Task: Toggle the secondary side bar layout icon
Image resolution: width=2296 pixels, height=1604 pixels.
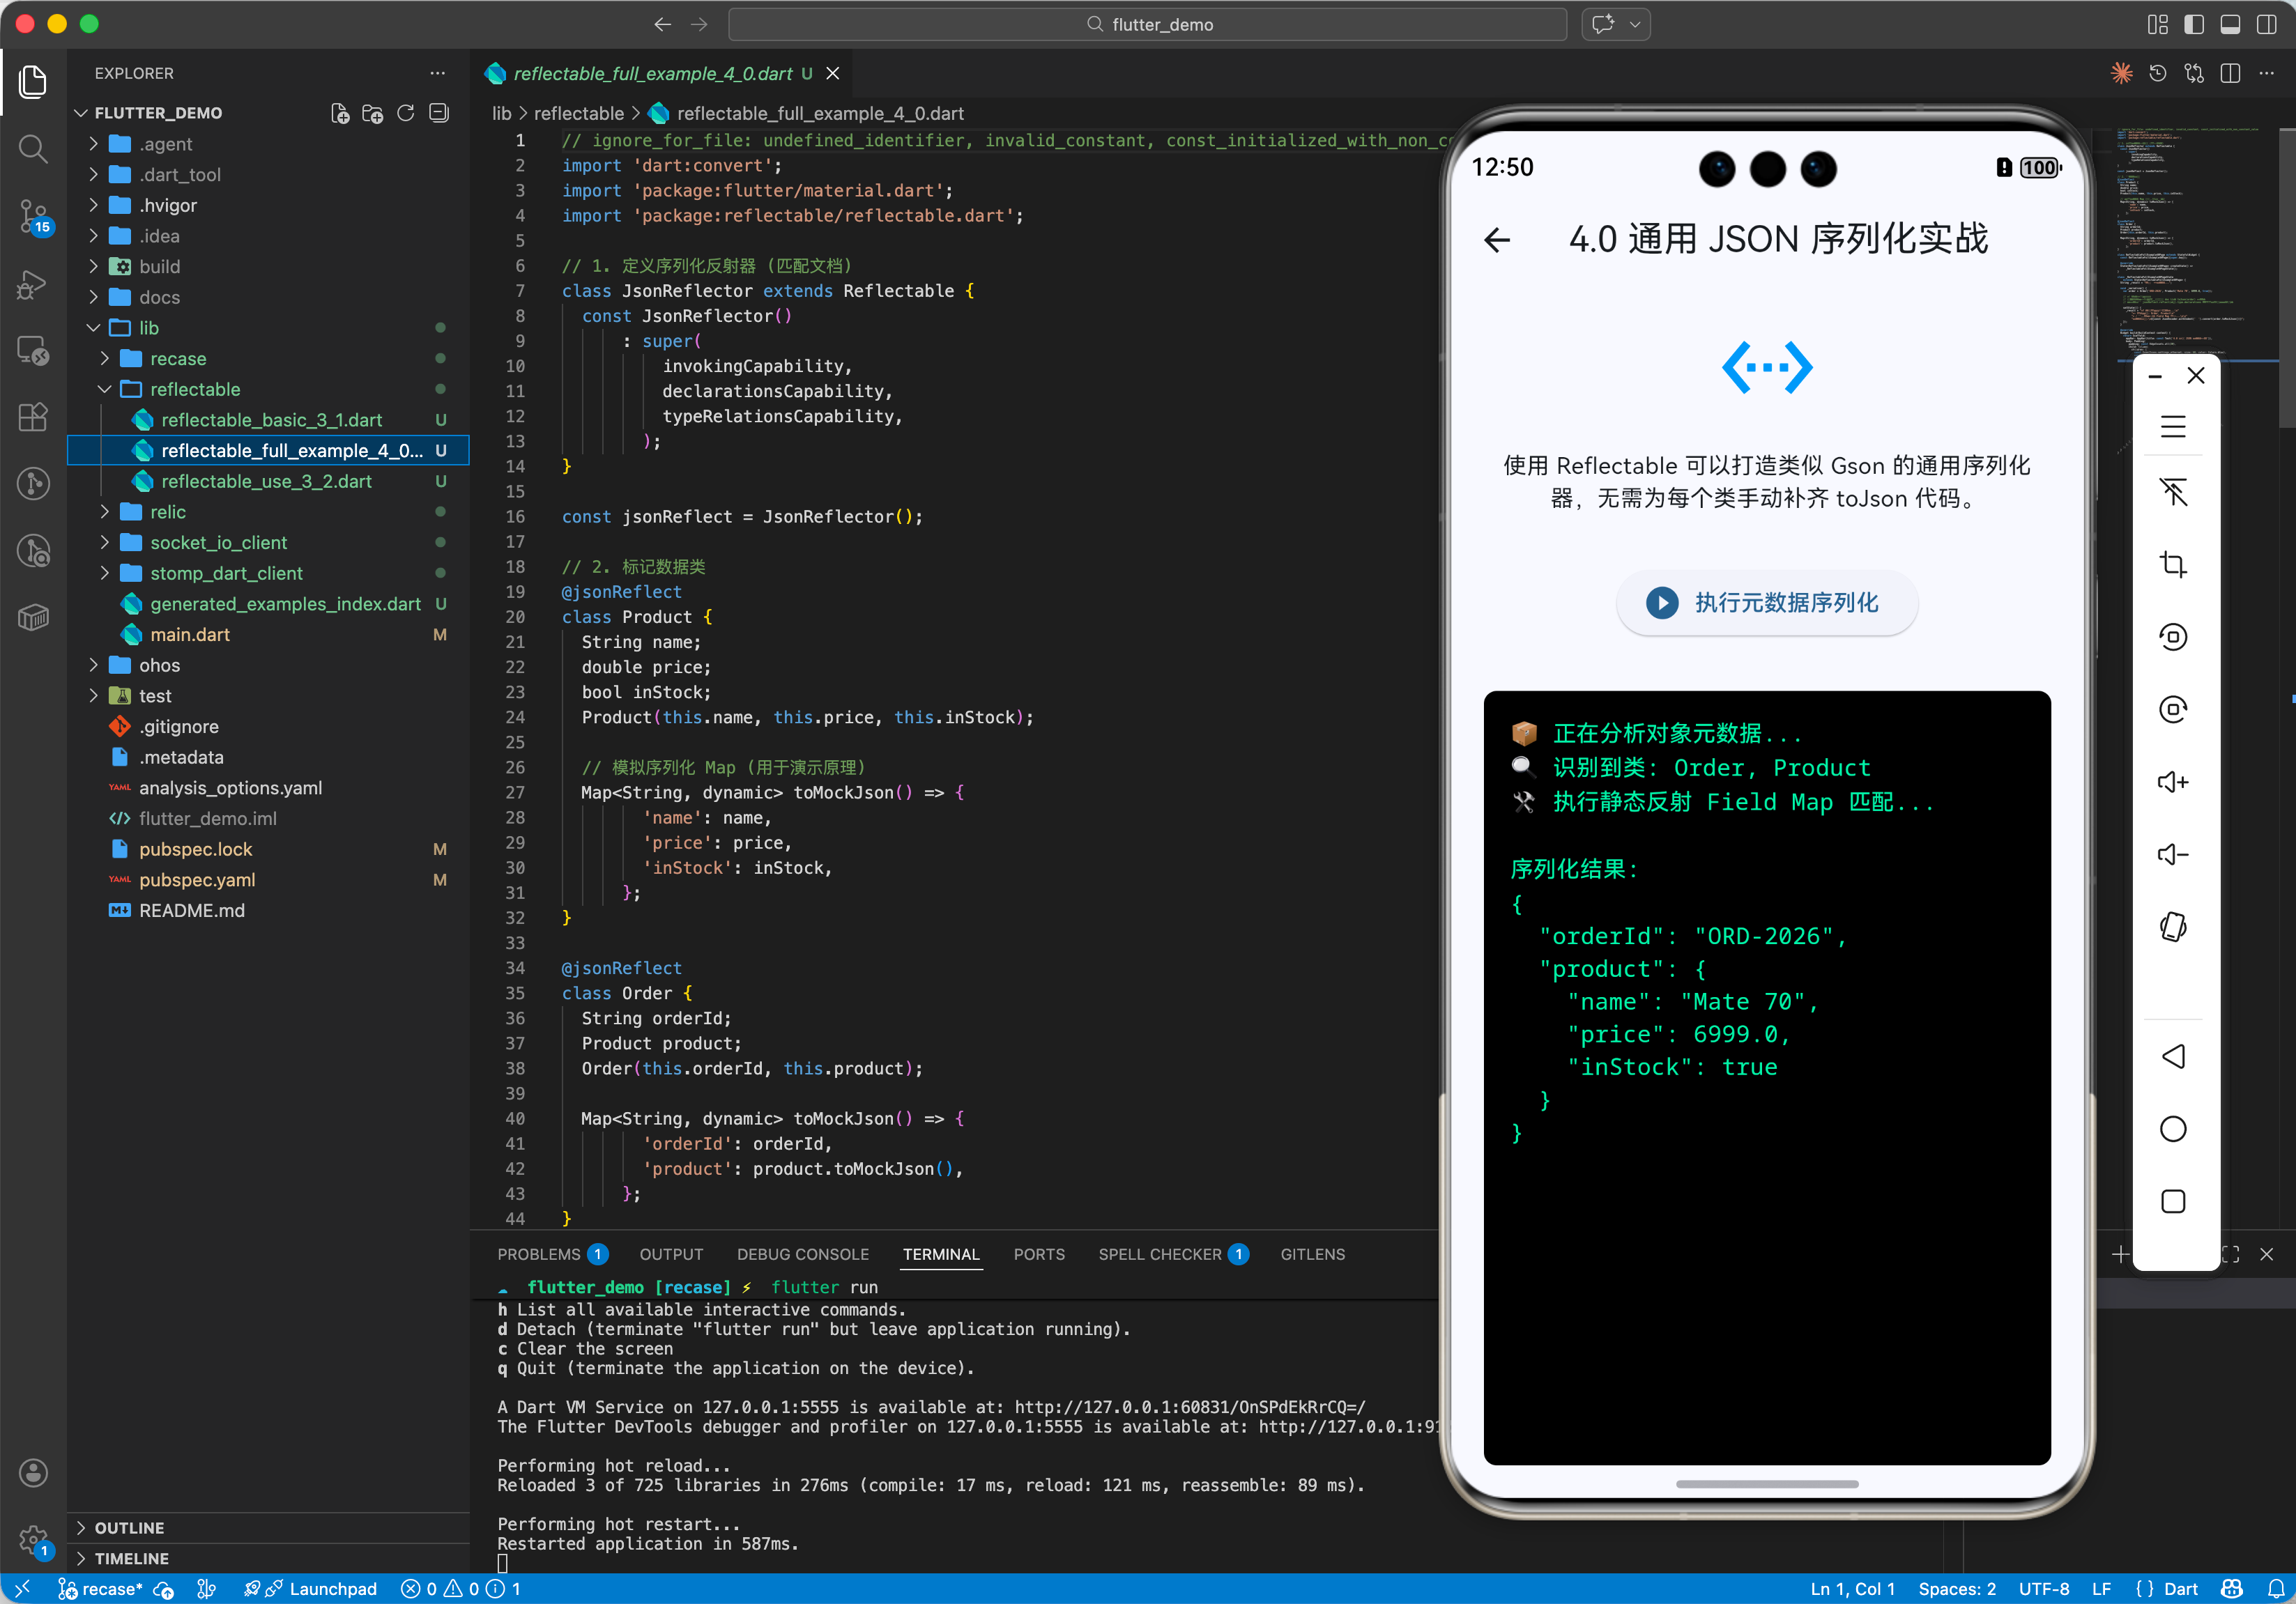Action: point(2266,24)
